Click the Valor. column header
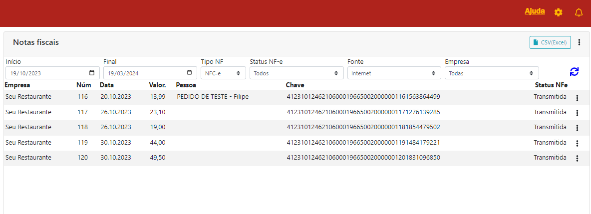591x214 pixels. point(157,85)
